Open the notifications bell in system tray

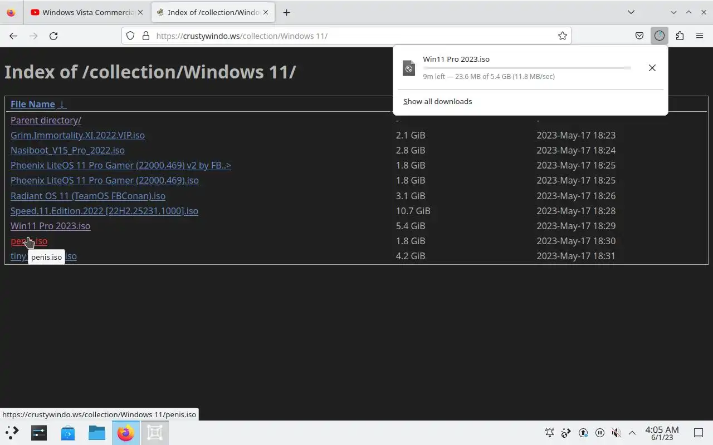coord(550,433)
